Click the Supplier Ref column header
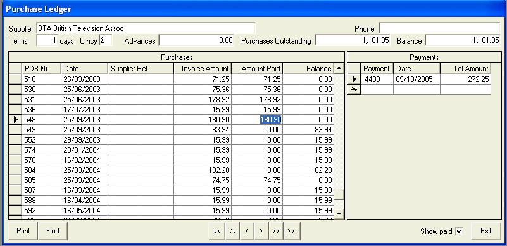 (141, 69)
